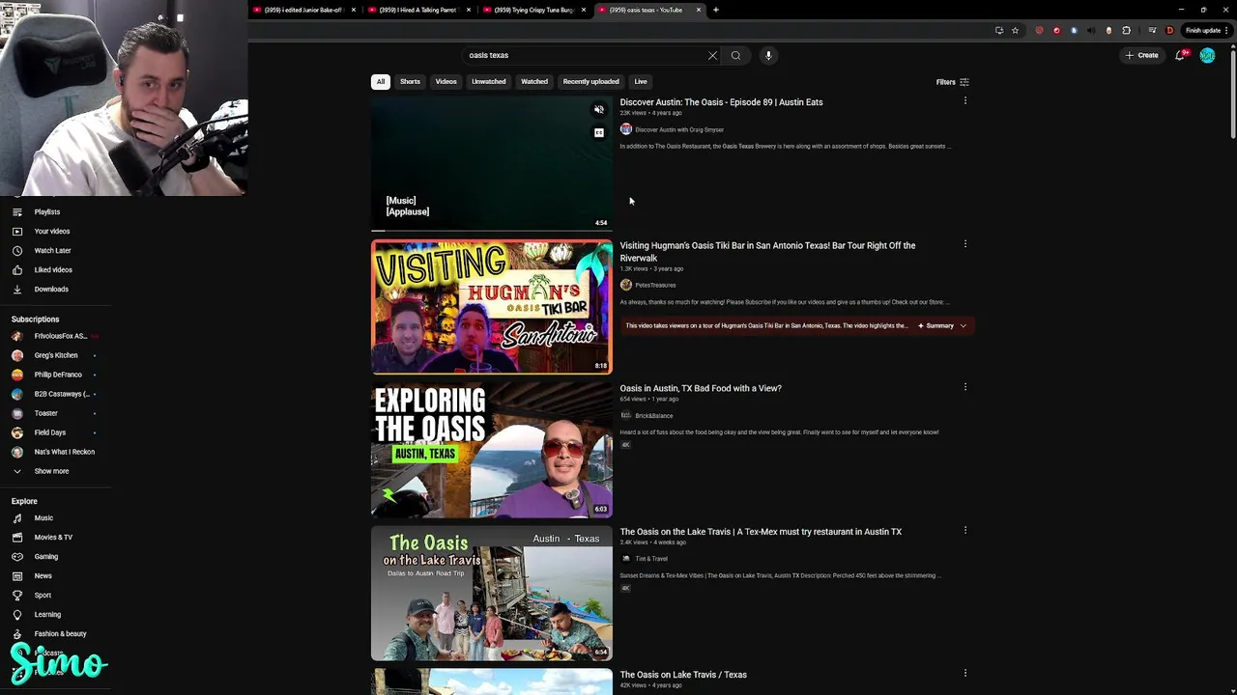Viewport: 1237px width, 695px height.
Task: Close the 'oasis texas - YouTube' tab
Action: [x=700, y=10]
